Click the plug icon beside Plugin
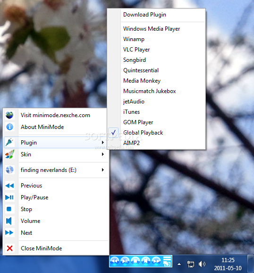Image resolution: width=254 pixels, height=273 pixels. click(x=9, y=142)
